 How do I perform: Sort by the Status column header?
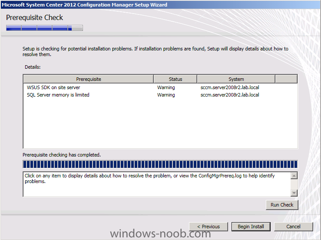tap(175, 79)
